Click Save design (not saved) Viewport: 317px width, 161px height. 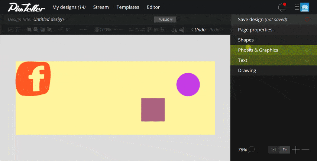(274, 20)
